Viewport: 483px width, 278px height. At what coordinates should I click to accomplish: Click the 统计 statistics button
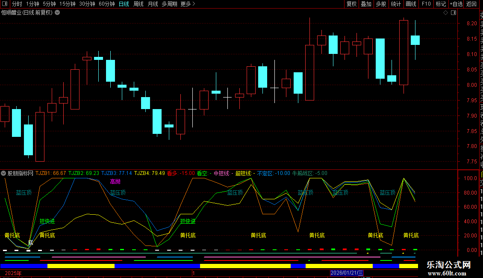click(396, 4)
